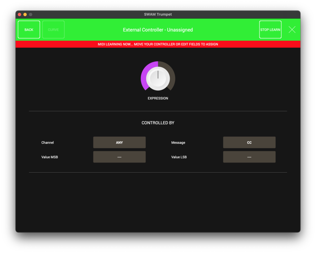316x253 pixels.
Task: Close the External Controller panel with X
Action: (292, 30)
